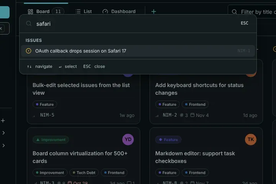The height and width of the screenshot is (184, 276).
Task: Click Feature label on keyboard shortcuts card
Action: pos(168,104)
